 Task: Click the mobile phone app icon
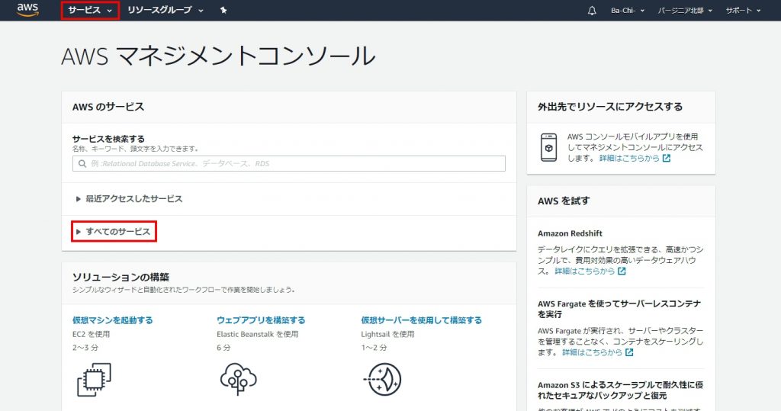pyautogui.click(x=549, y=147)
